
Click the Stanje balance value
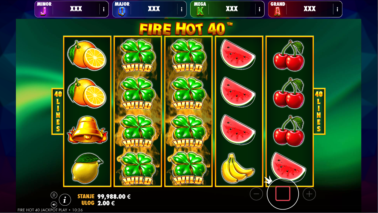[114, 196]
